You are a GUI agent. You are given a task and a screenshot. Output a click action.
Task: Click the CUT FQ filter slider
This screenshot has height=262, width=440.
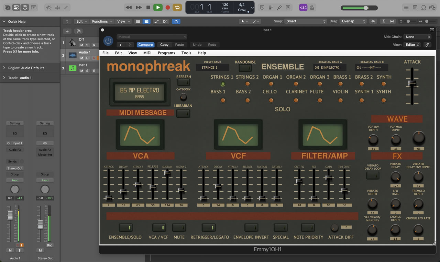coord(299,181)
